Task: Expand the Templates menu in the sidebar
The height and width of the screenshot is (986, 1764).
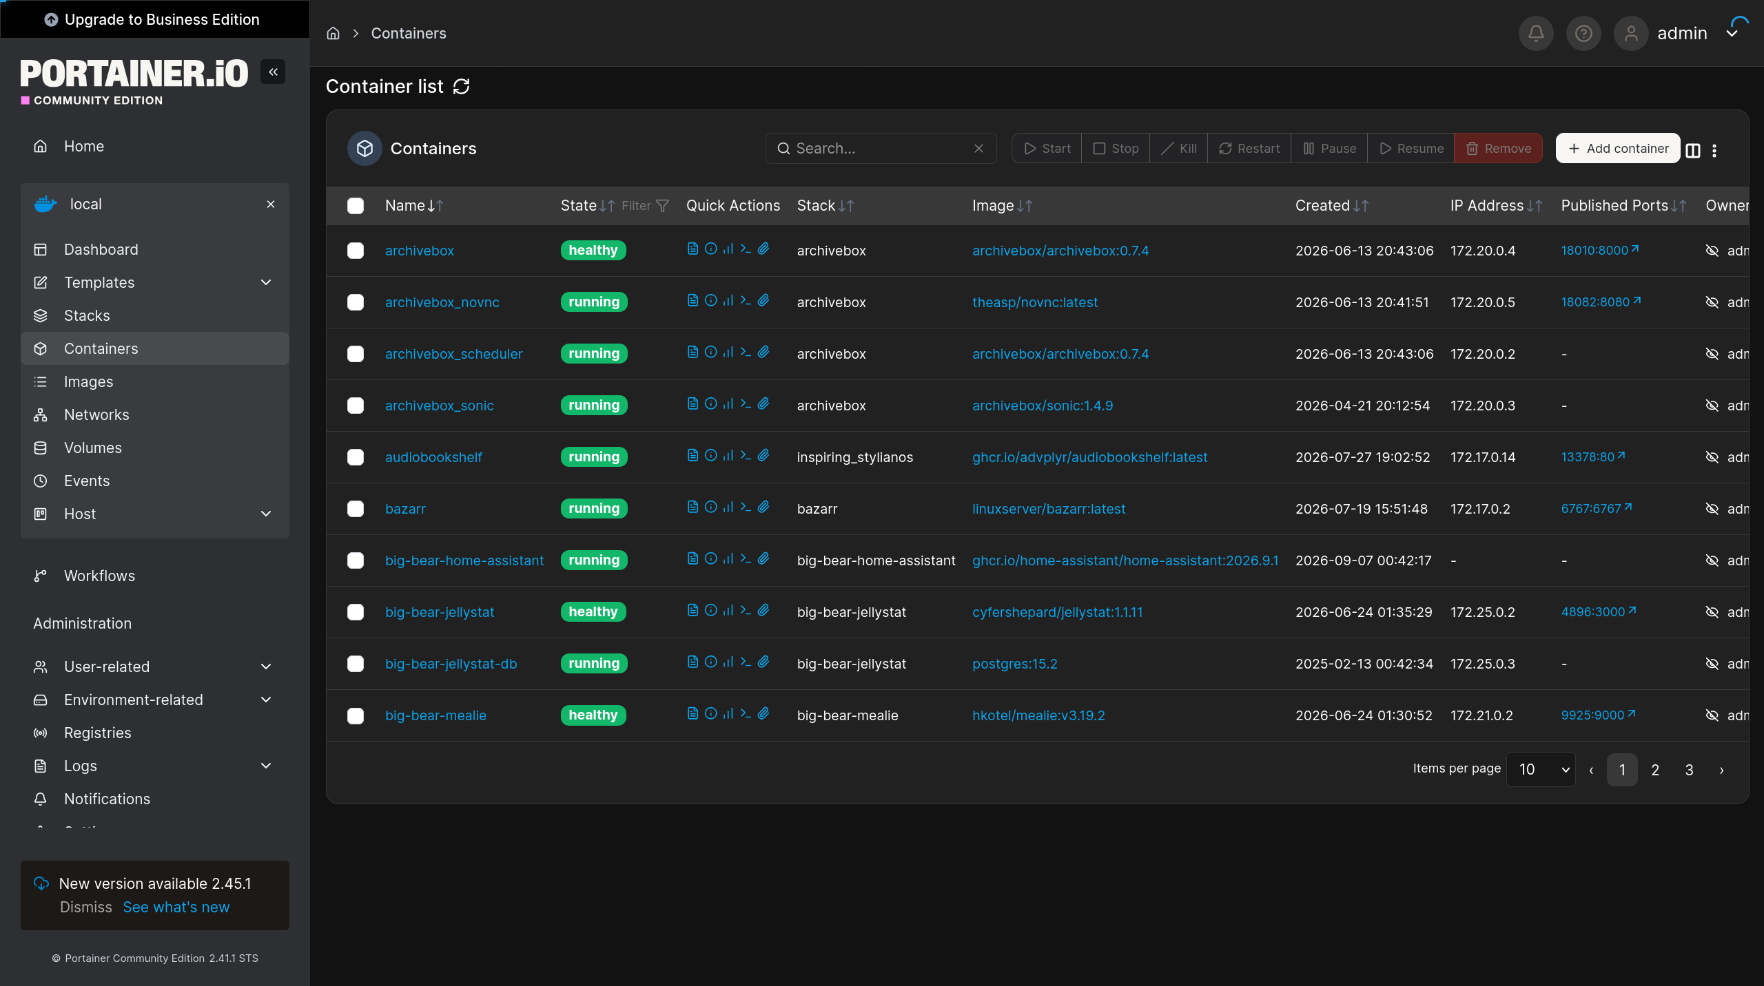Action: (x=155, y=282)
